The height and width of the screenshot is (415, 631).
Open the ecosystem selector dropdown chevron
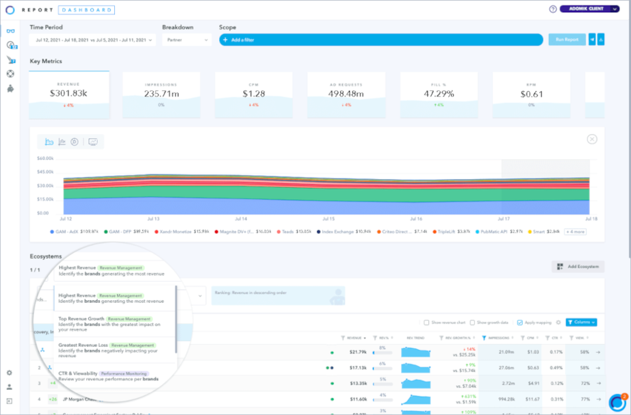coord(200,296)
